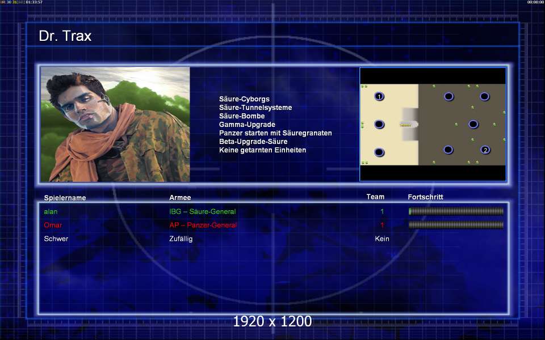Click Omar's loading progress bar
The width and height of the screenshot is (545, 340).
(x=456, y=225)
